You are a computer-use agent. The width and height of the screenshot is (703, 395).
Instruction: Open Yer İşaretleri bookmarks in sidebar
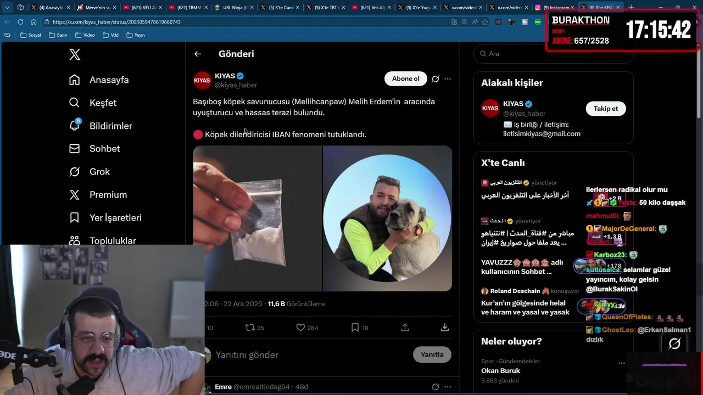click(x=105, y=218)
